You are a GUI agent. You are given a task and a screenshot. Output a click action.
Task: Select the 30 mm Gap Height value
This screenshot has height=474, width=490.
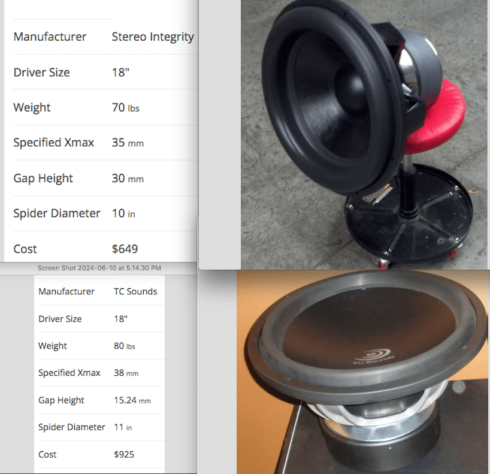128,178
